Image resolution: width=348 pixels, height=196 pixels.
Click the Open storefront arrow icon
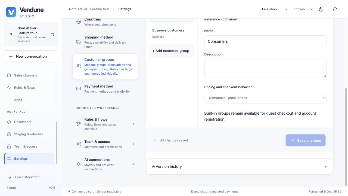(x=9, y=177)
